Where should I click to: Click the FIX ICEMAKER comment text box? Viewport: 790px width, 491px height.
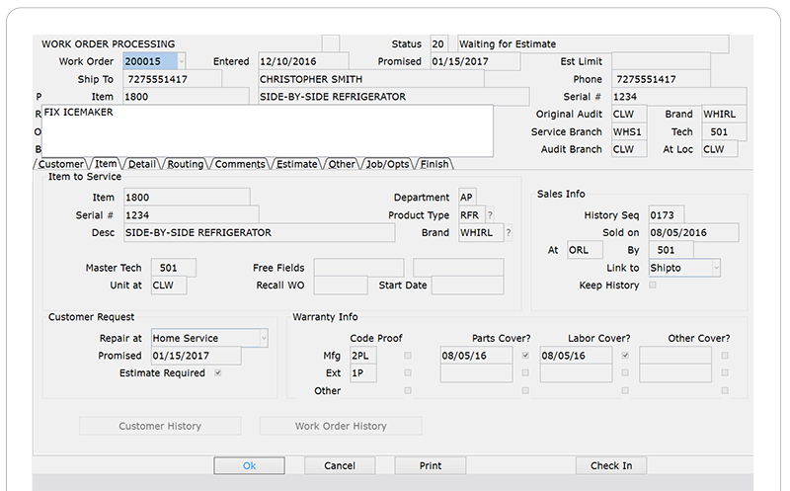coord(268,130)
